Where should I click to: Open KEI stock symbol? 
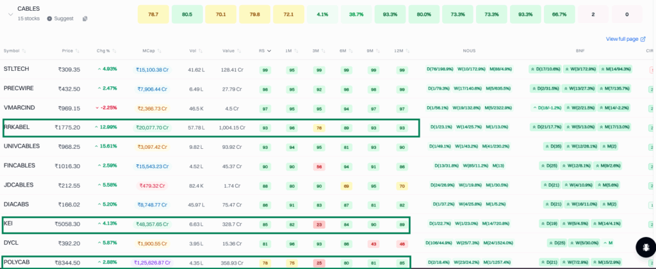pyautogui.click(x=8, y=224)
